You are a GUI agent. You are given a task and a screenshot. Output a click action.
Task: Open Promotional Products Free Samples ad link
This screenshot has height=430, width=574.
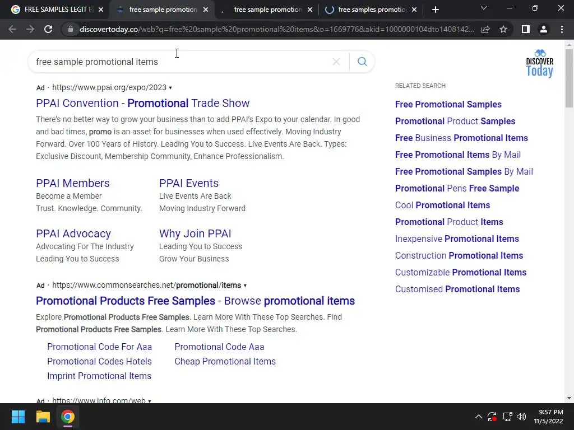[195, 301]
